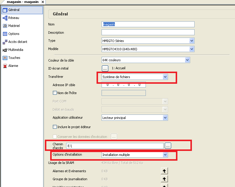Open the Alarme siren icon
Viewport: 235px width, 187px height.
[5, 66]
